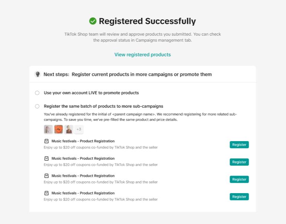Click the 'Use your own account LIVE' step title
Image resolution: width=286 pixels, height=224 pixels.
(91, 93)
